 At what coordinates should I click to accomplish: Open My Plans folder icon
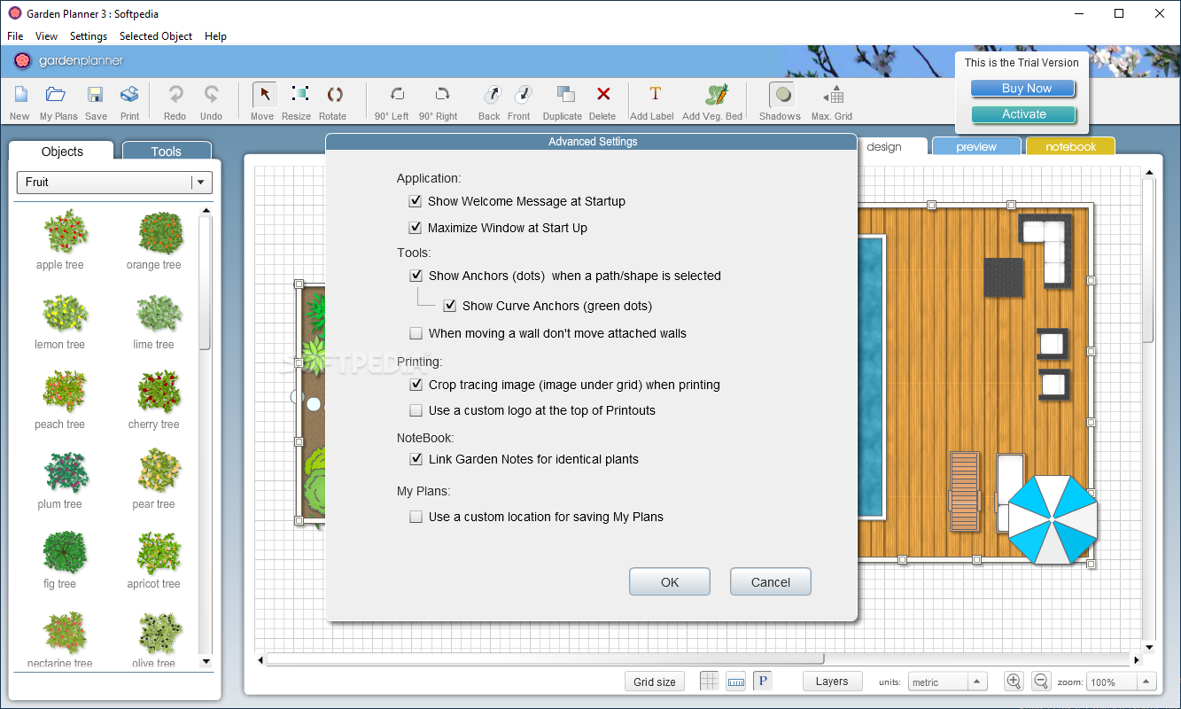(x=57, y=96)
